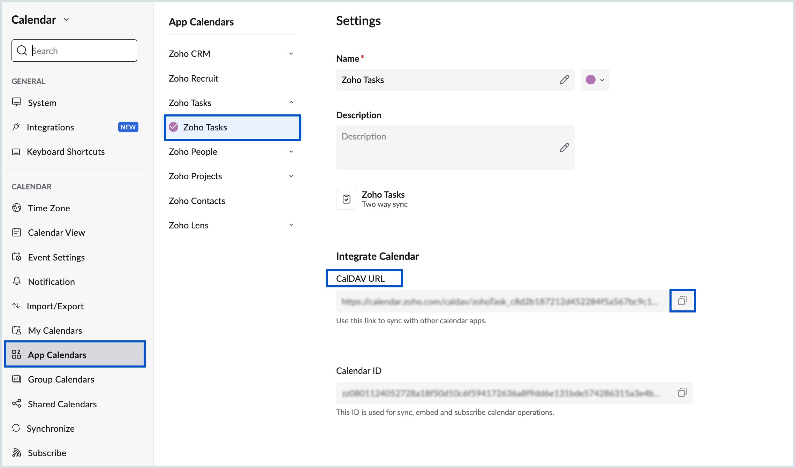Click the search magnifier icon
The height and width of the screenshot is (468, 795).
point(22,51)
